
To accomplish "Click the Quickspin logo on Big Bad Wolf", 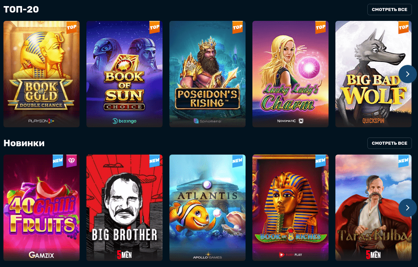I will point(373,121).
